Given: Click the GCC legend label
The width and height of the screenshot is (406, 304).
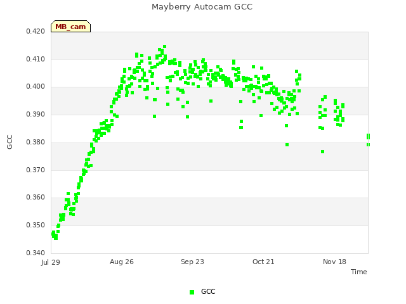Looking at the screenshot, I should coord(208,291).
